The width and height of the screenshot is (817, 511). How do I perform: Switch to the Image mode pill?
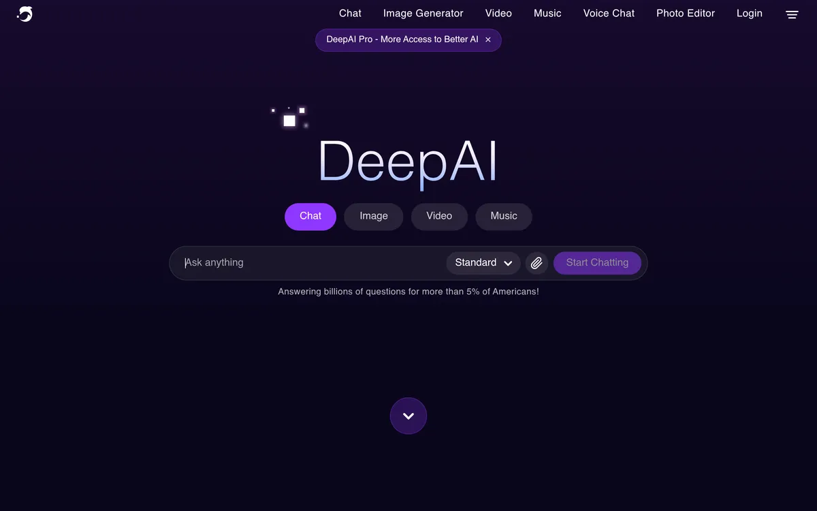[374, 216]
